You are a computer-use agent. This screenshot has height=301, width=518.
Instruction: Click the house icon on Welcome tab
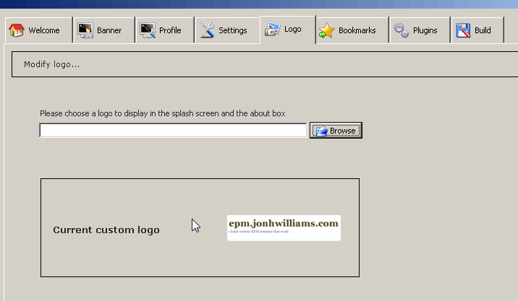pos(16,31)
